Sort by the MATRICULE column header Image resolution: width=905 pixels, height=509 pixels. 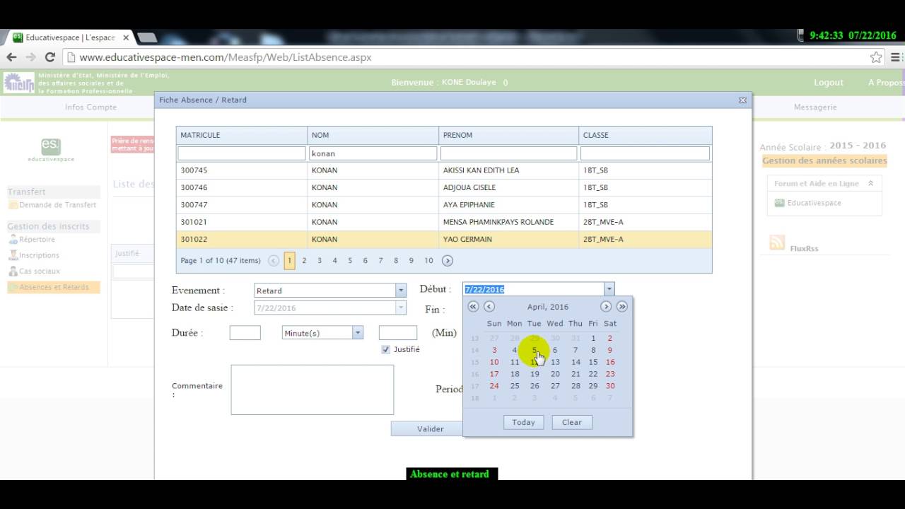tap(242, 135)
